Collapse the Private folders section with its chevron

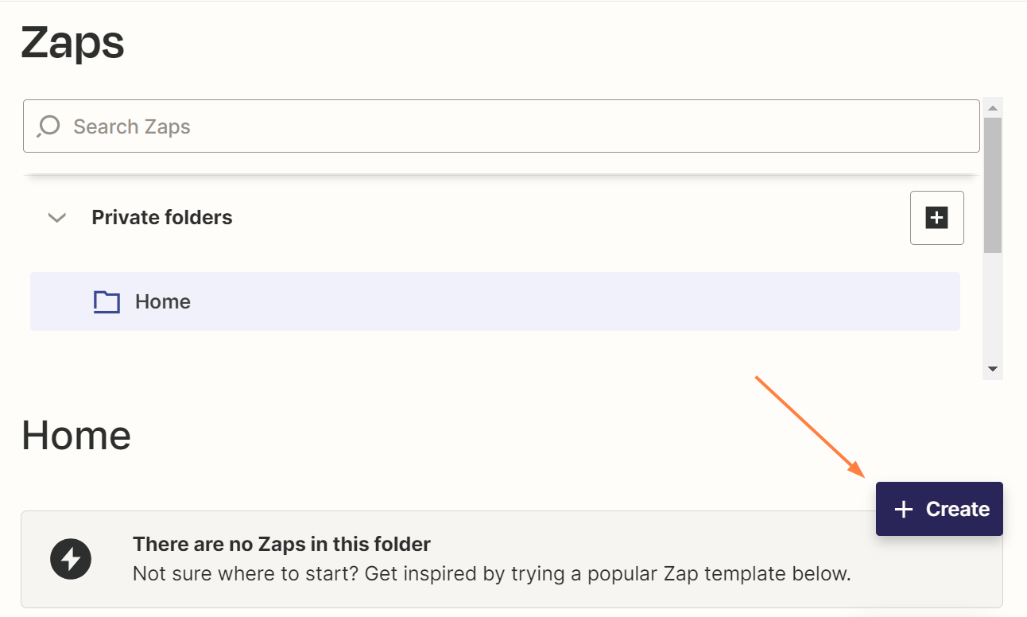coord(57,218)
